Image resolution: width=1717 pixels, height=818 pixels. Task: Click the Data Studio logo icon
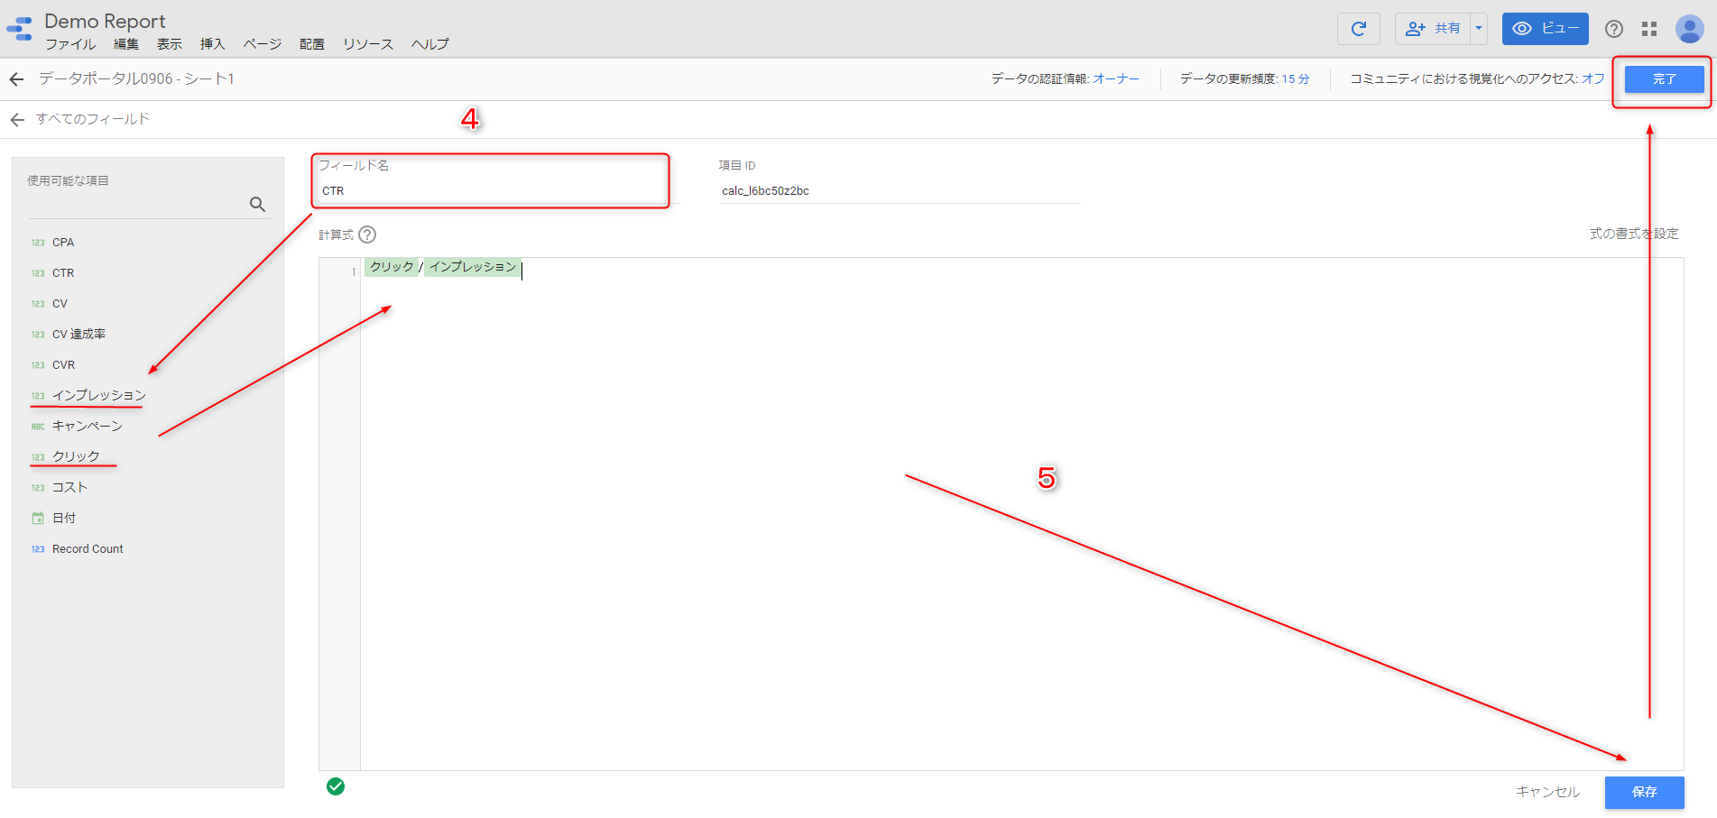tap(20, 29)
